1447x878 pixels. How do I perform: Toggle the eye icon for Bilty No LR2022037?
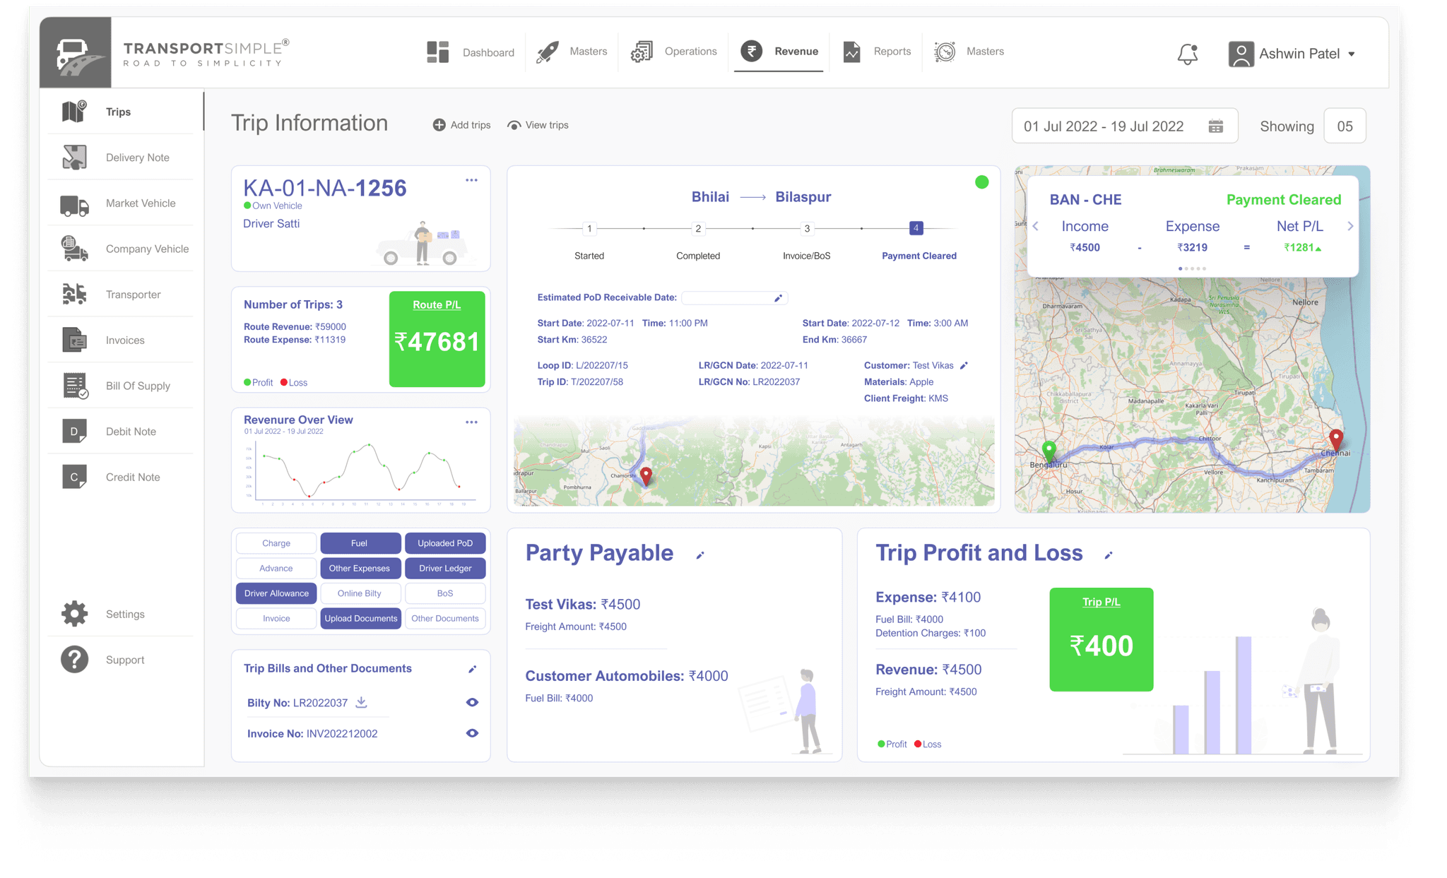[x=471, y=702]
